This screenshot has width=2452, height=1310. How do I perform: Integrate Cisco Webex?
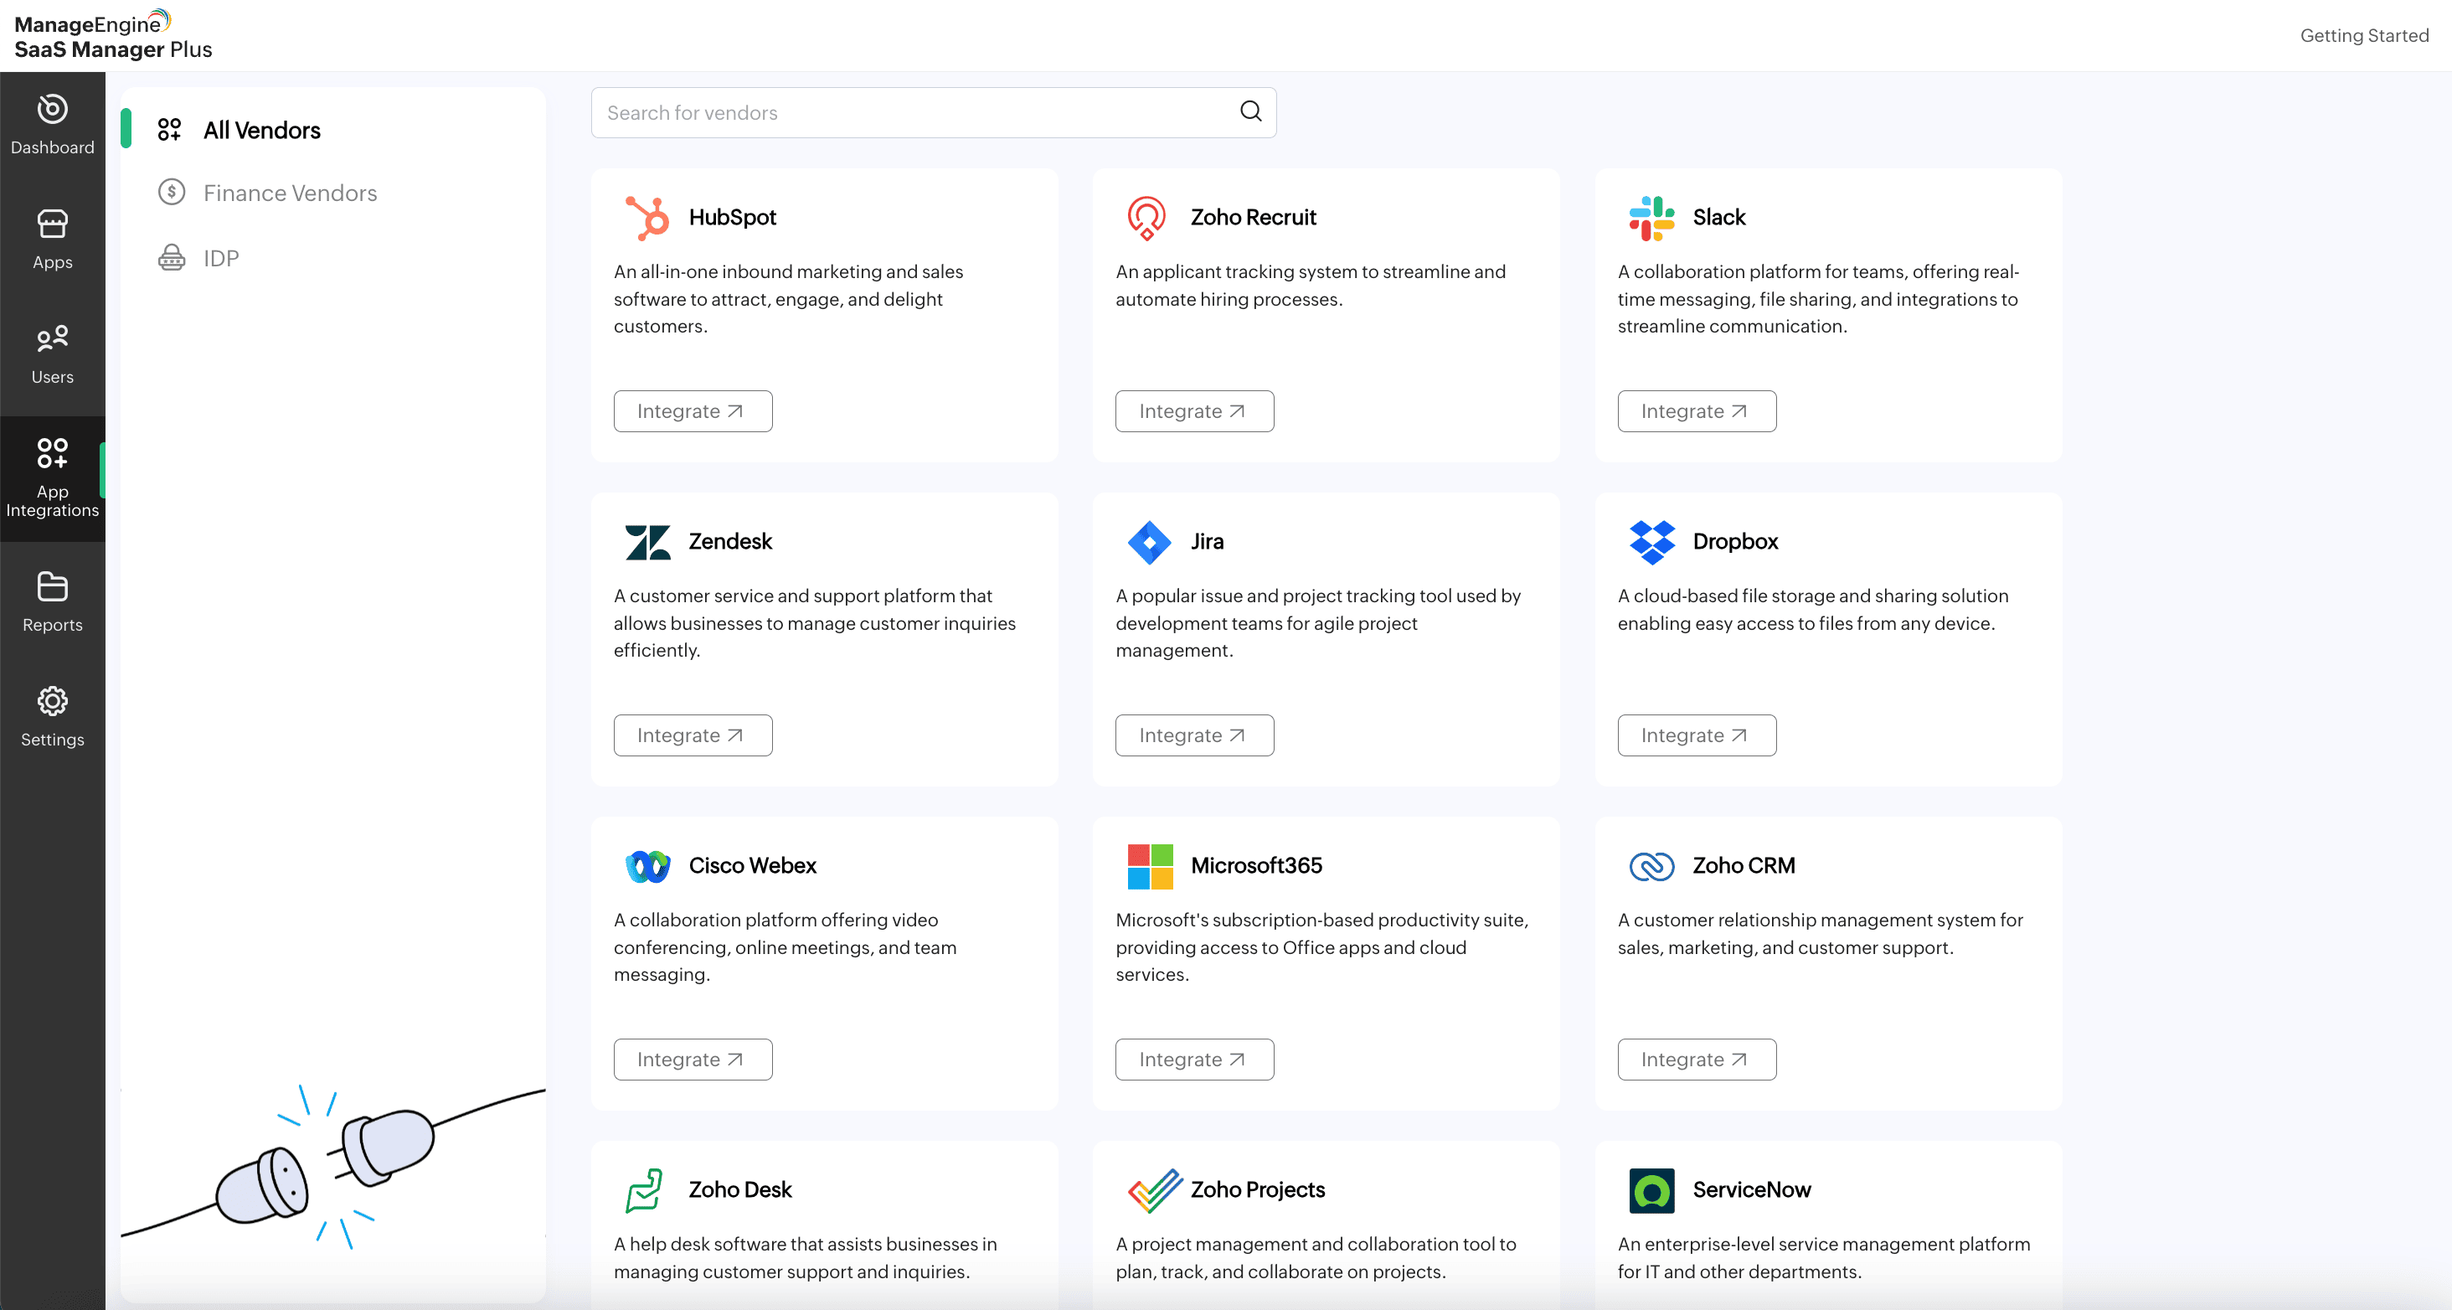pos(692,1060)
